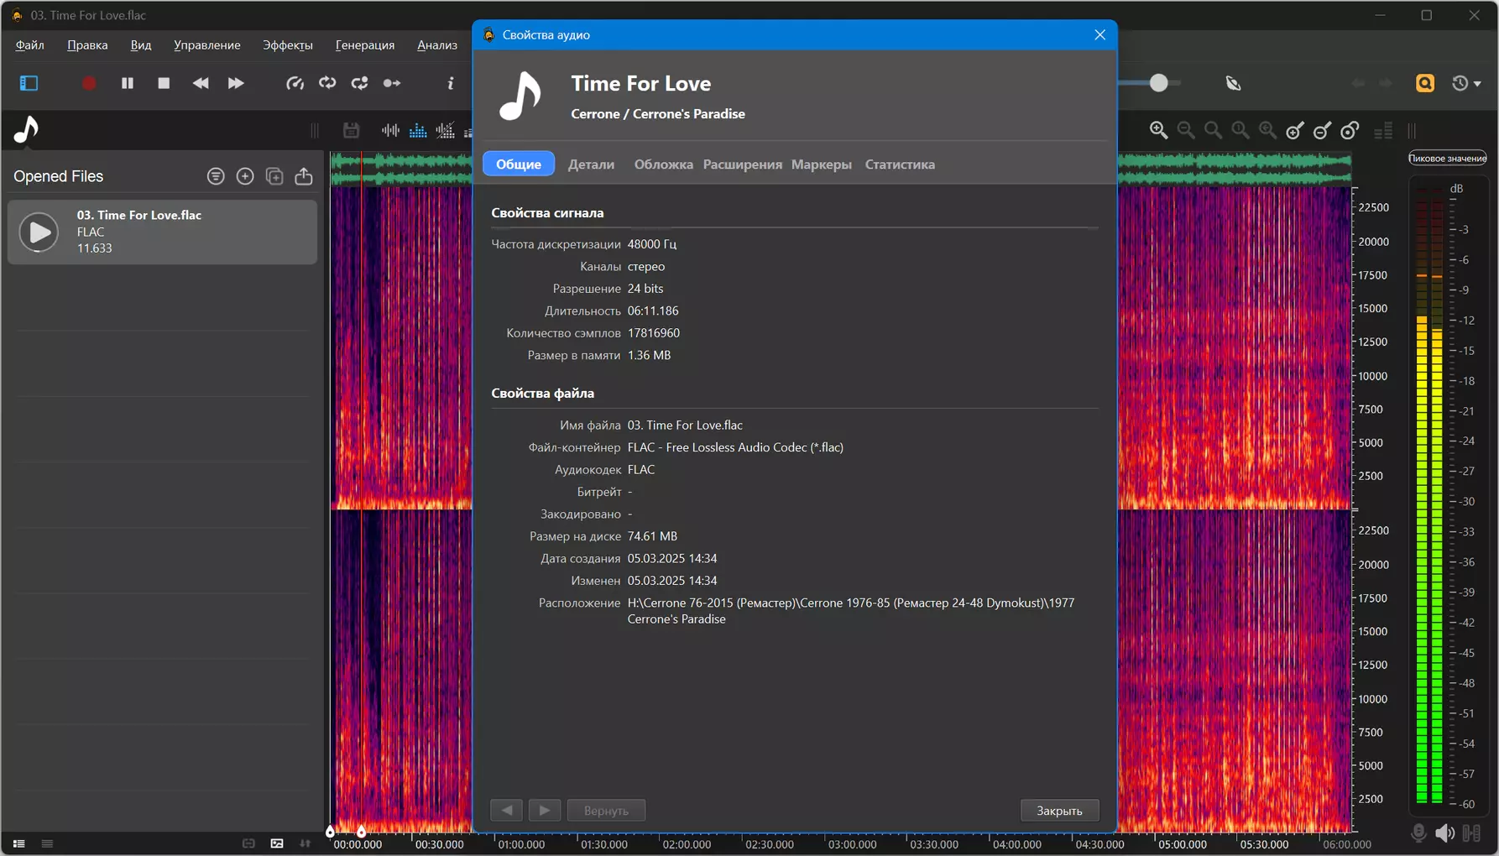Click the Вернуть button
This screenshot has width=1499, height=856.
606,811
